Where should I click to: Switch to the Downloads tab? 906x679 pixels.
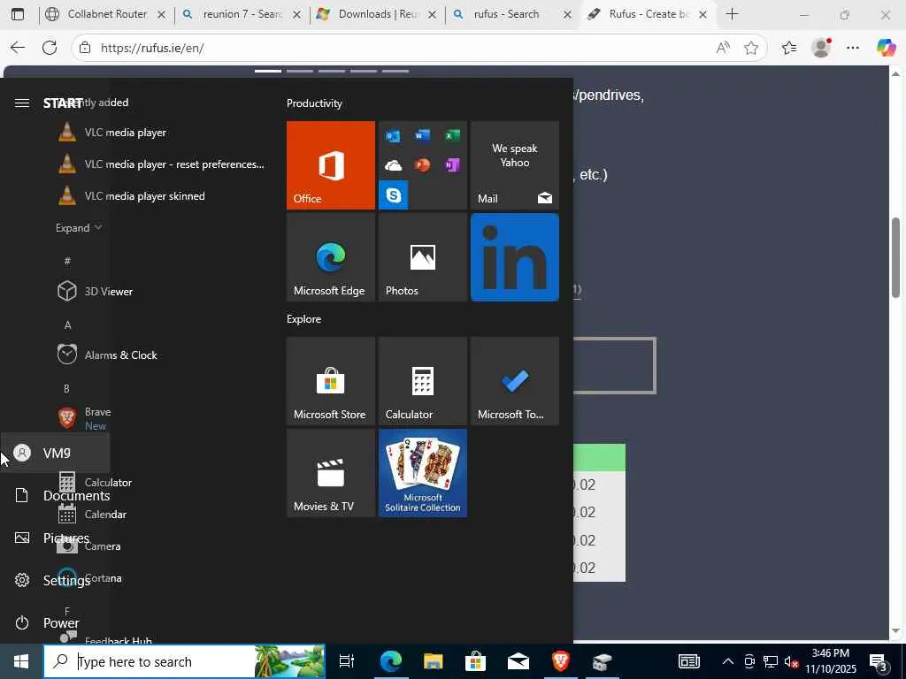click(377, 14)
